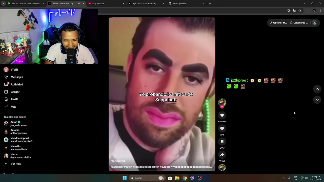
Task: Open Microsoft Store from the taskbar
Action: [x=170, y=178]
